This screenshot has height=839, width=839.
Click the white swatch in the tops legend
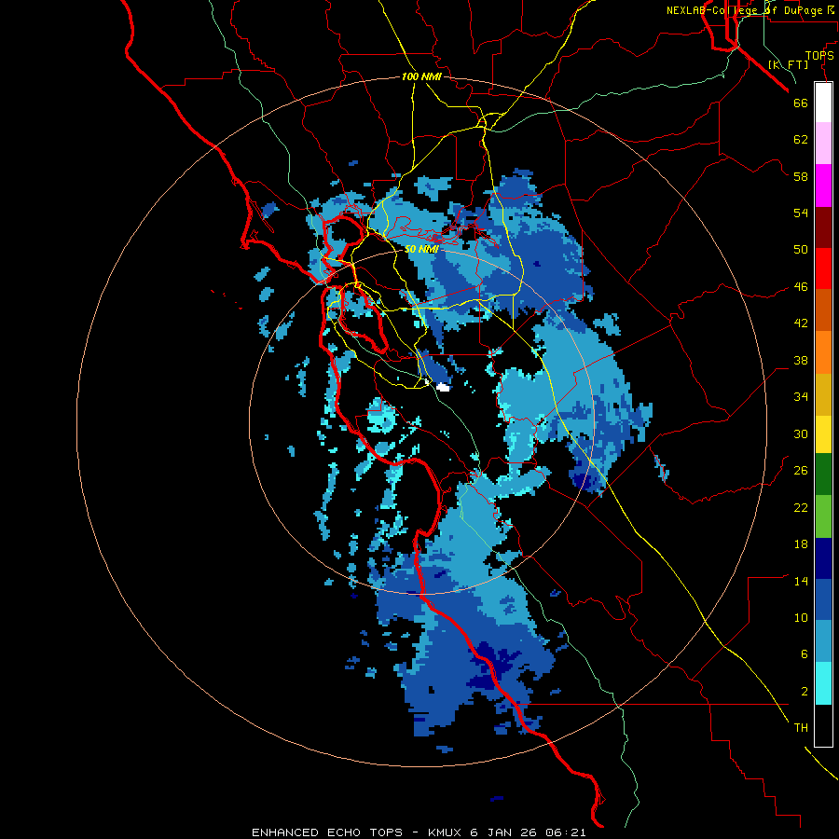click(823, 103)
